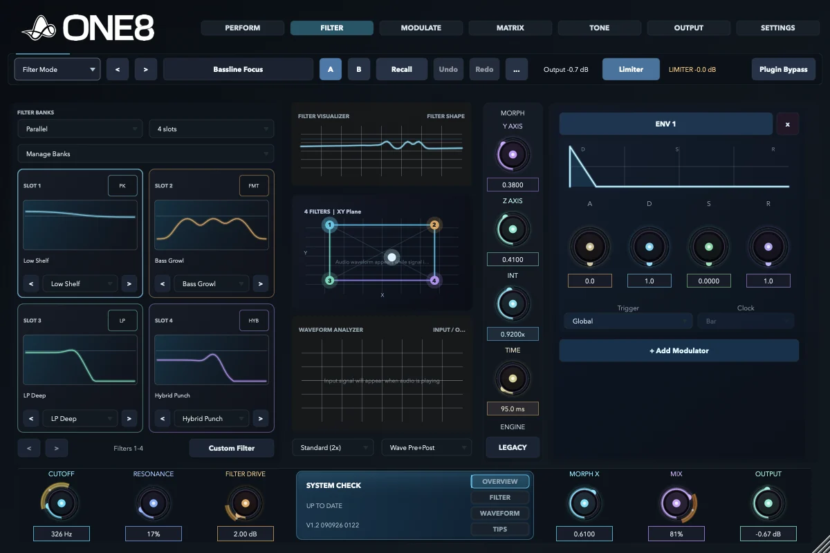This screenshot has width=830, height=553.
Task: Click the Custom Filter button
Action: [x=232, y=448]
